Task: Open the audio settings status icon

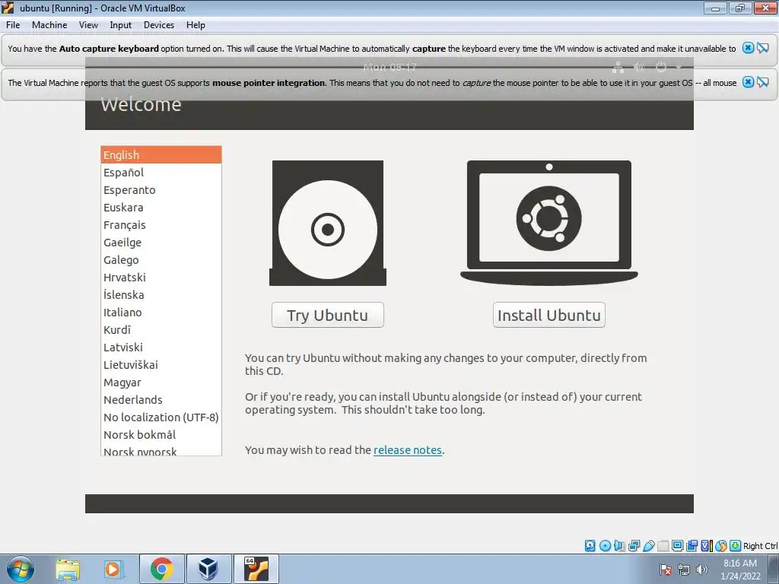Action: 619,546
